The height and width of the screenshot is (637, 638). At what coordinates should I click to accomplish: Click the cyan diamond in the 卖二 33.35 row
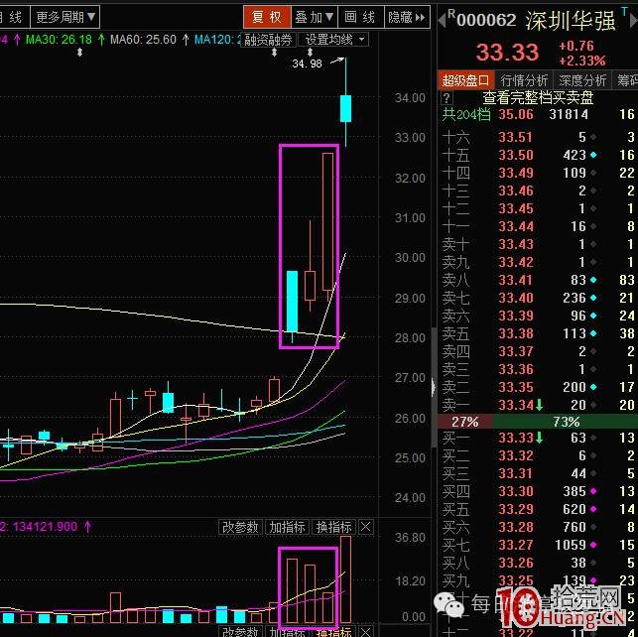pos(593,387)
